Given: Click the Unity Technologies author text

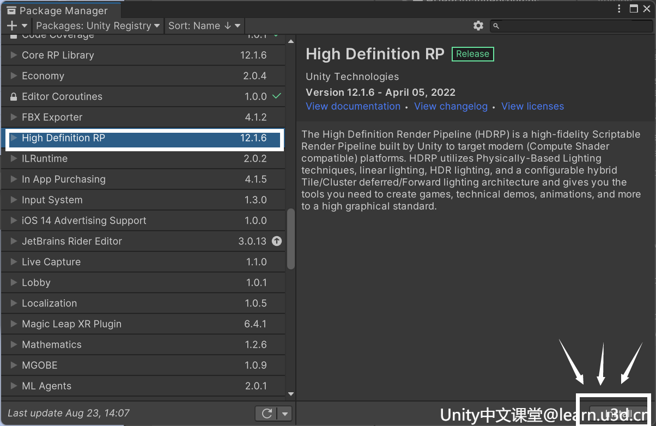Looking at the screenshot, I should [352, 77].
